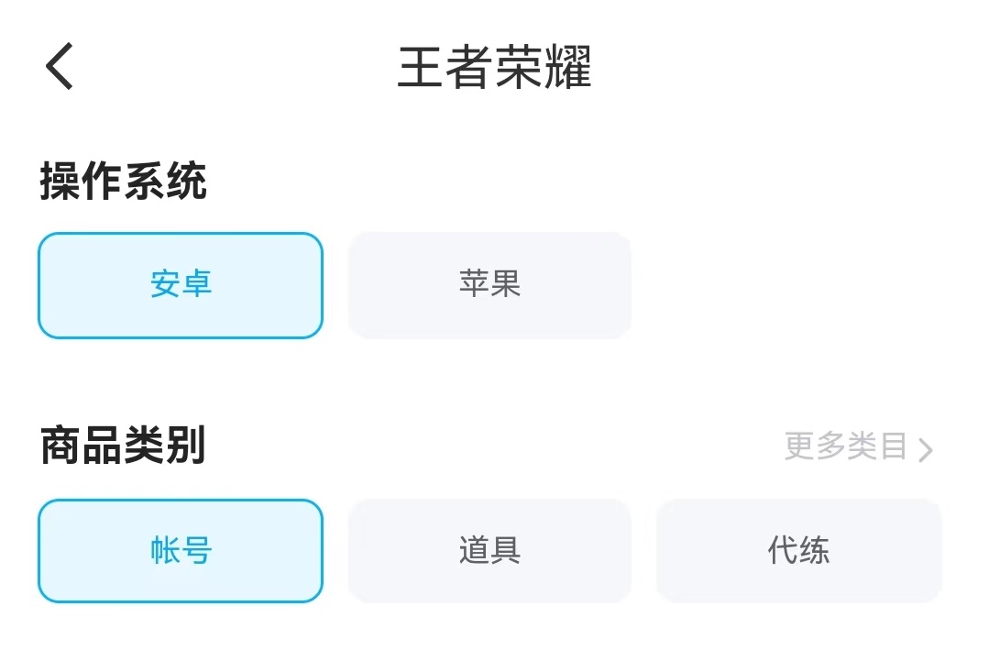Return to previous page with back chevron
Image resolution: width=989 pixels, height=661 pixels.
click(x=60, y=66)
